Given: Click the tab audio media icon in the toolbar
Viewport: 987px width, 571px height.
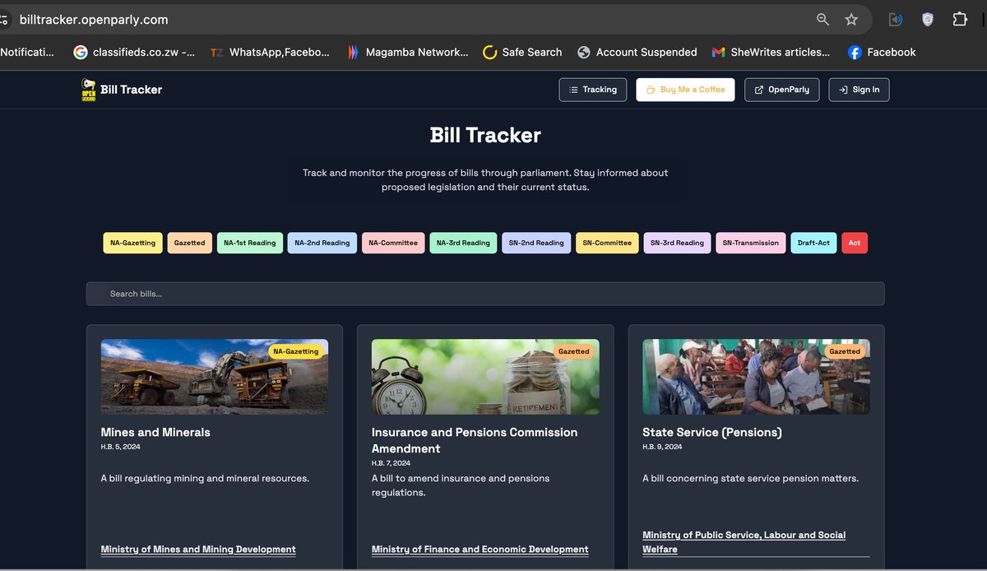Looking at the screenshot, I should 895,19.
